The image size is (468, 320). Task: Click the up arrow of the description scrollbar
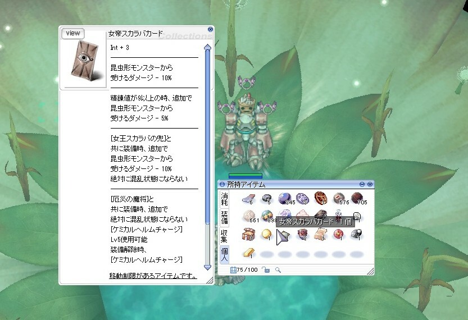[207, 47]
